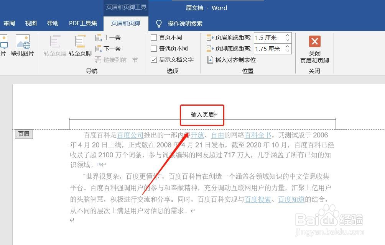Open the 百度知道 hyperlink

coord(291,199)
